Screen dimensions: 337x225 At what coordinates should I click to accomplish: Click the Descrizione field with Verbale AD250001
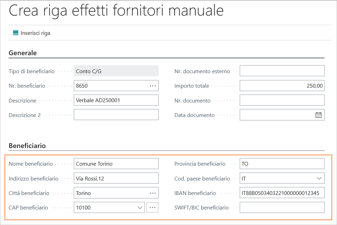point(116,100)
